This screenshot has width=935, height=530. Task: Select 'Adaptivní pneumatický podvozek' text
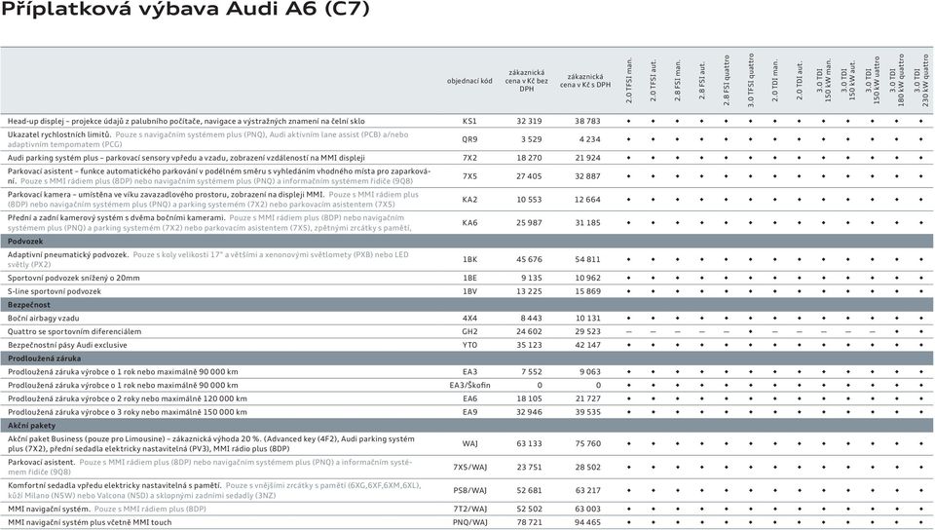click(68, 254)
